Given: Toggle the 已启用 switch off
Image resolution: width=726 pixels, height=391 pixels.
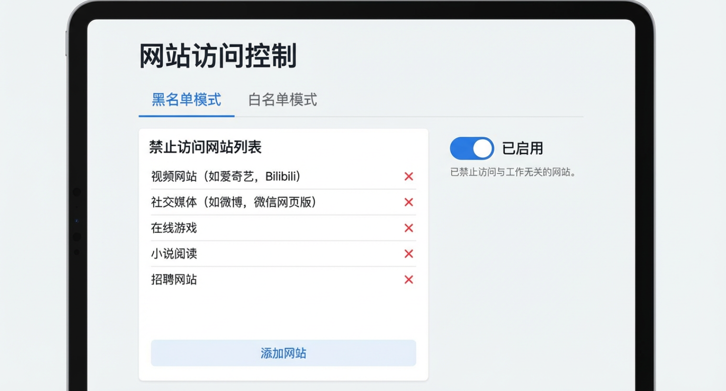Looking at the screenshot, I should (x=472, y=148).
